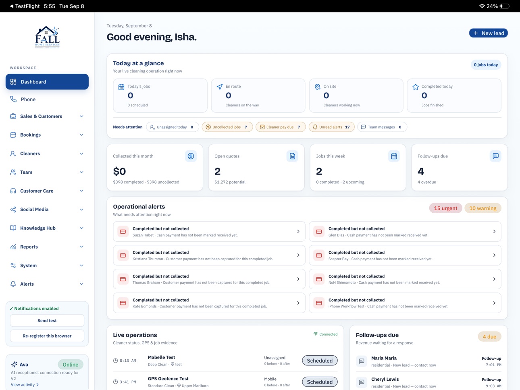Expand the Customer Care menu chevron
Viewport: 520px width, 390px height.
tap(81, 191)
